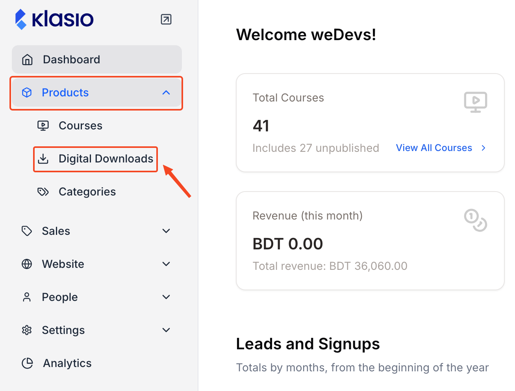Click the 'Total Courses' card title
The height and width of the screenshot is (391, 515).
pos(288,98)
